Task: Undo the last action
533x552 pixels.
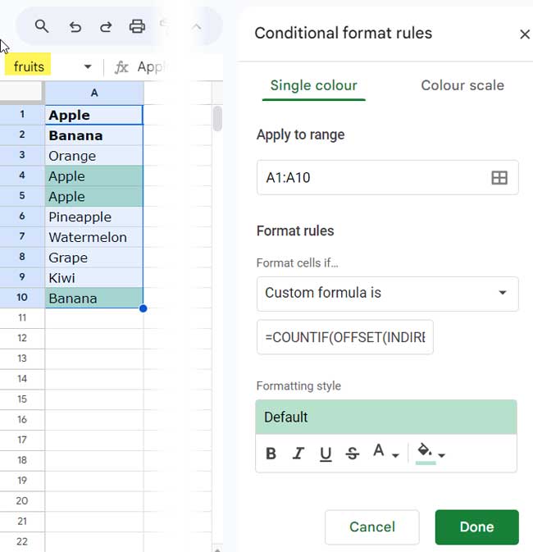Action: point(75,27)
